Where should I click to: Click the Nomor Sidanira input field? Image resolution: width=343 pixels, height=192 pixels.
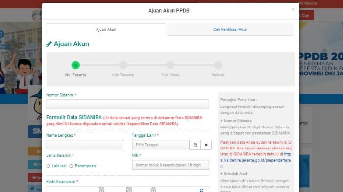[x=128, y=105]
